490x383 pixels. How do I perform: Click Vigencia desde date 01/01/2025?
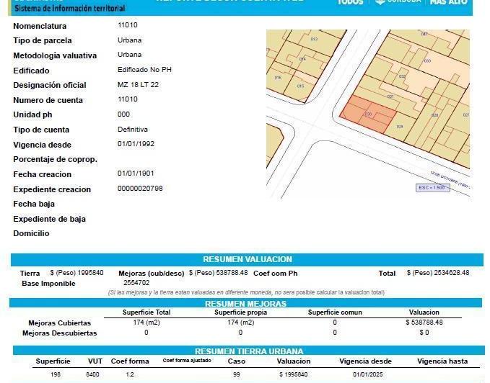click(368, 374)
